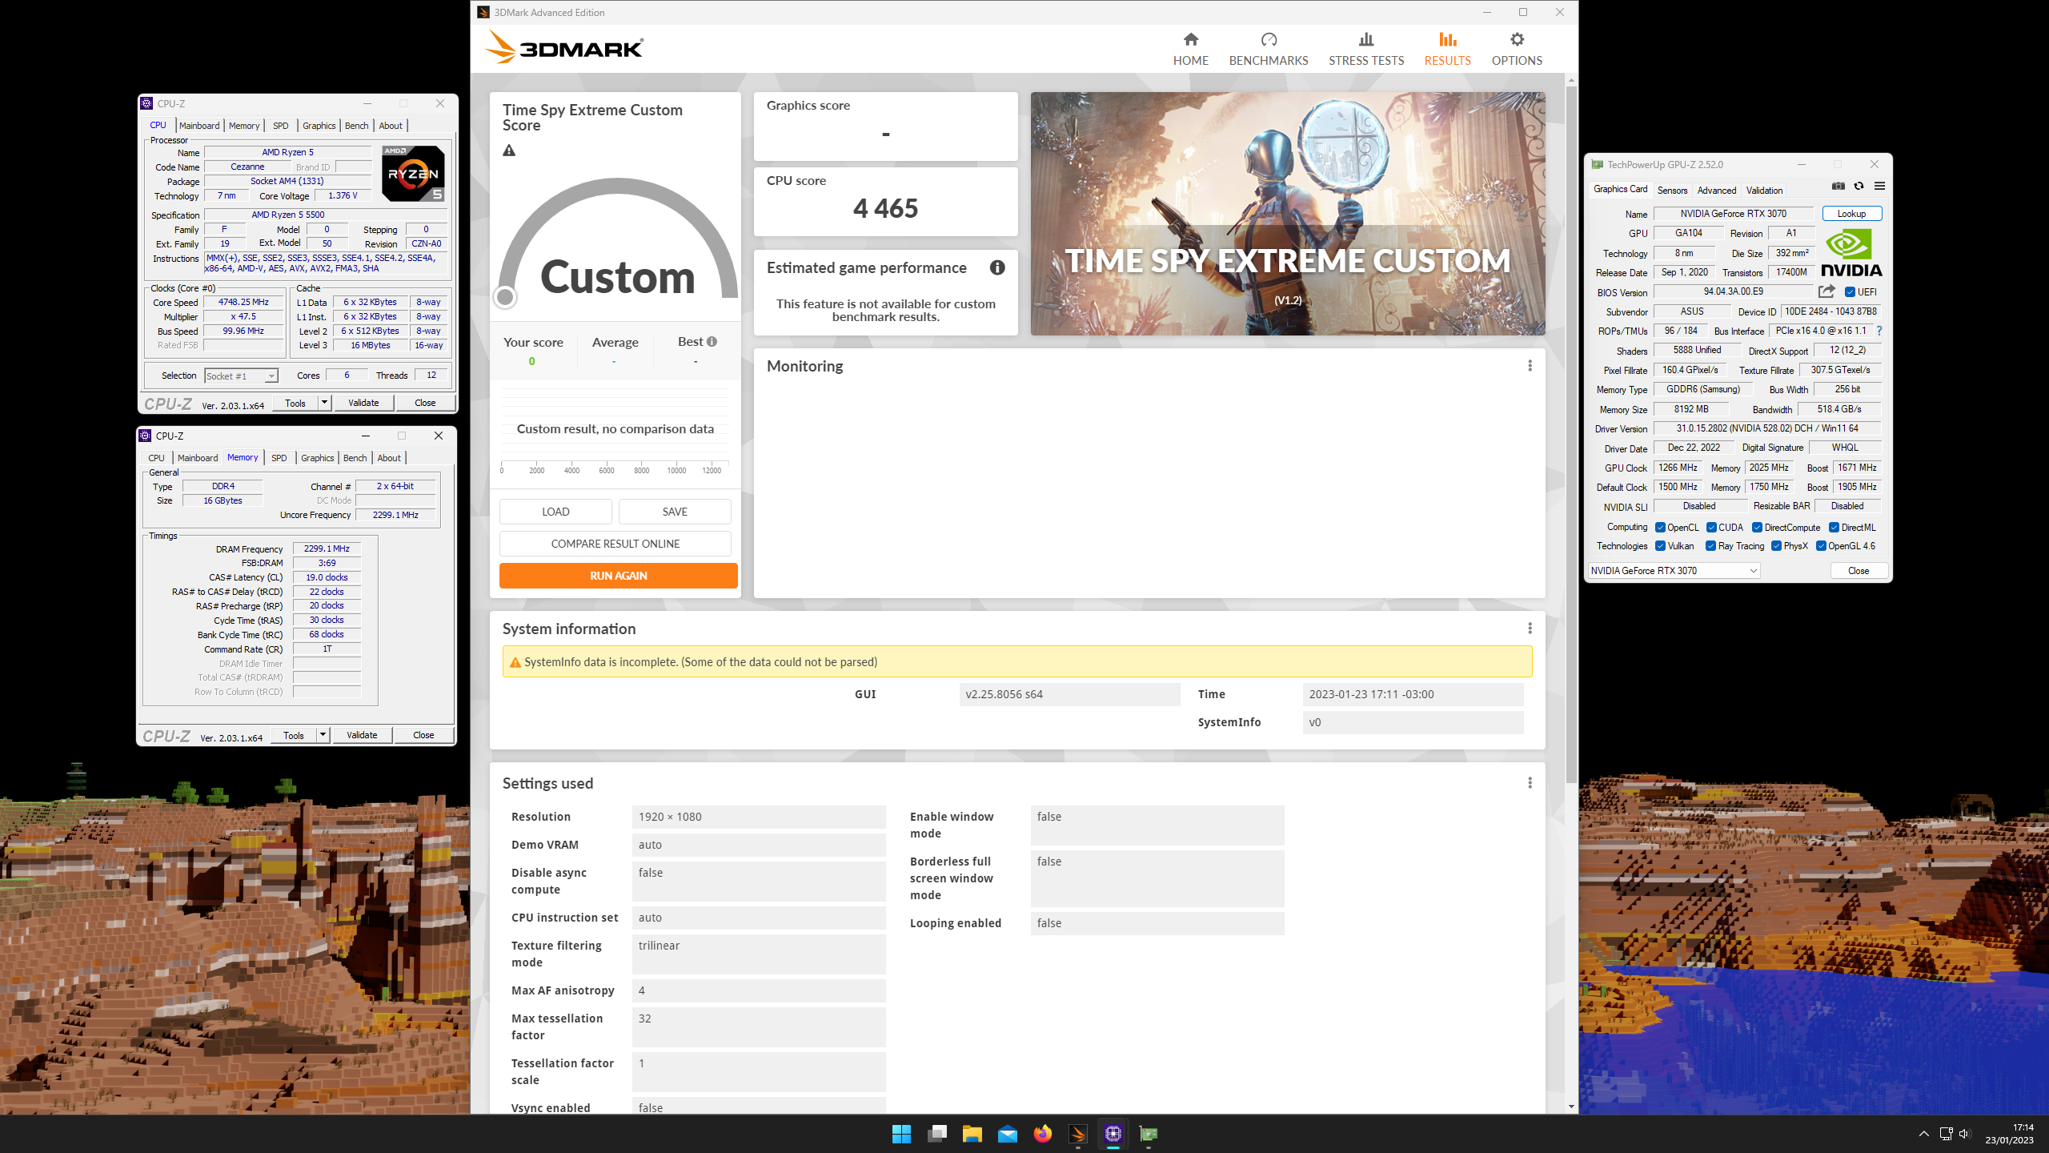Click the clock and date in system tray
The width and height of the screenshot is (2049, 1153).
[2009, 1134]
